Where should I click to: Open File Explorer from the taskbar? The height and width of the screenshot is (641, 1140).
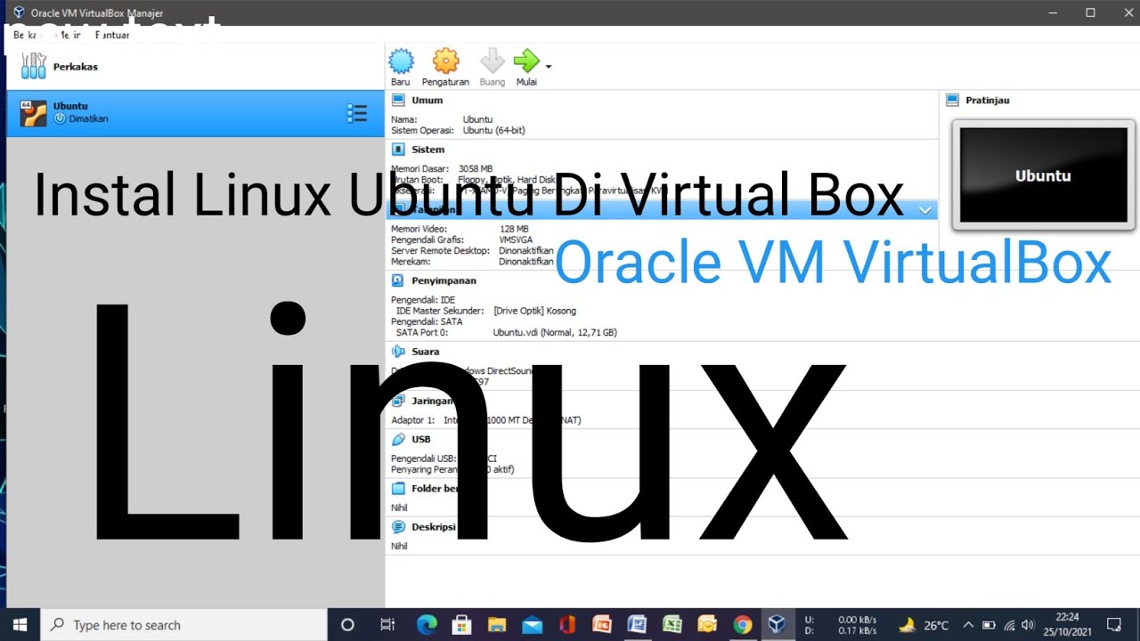pos(497,625)
